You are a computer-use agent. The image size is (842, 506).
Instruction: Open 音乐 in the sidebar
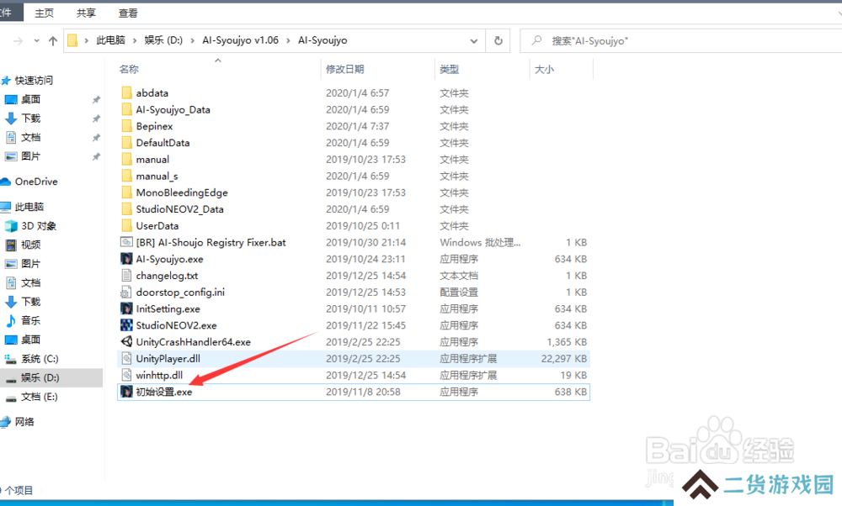[x=30, y=320]
